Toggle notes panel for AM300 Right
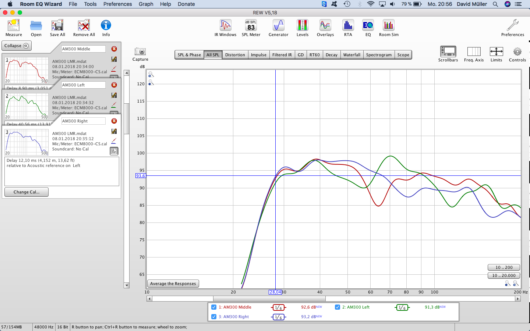The height and width of the screenshot is (331, 530). click(114, 151)
